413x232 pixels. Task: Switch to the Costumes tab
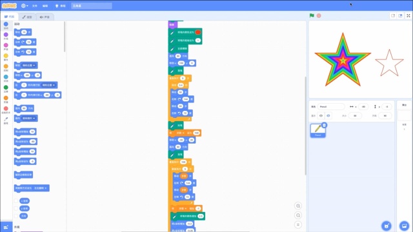[27, 17]
